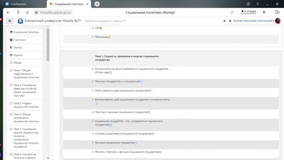This screenshot has width=284, height=160.
Task: Toggle the Moodle side drawer hamburger button
Action: click(10, 21)
